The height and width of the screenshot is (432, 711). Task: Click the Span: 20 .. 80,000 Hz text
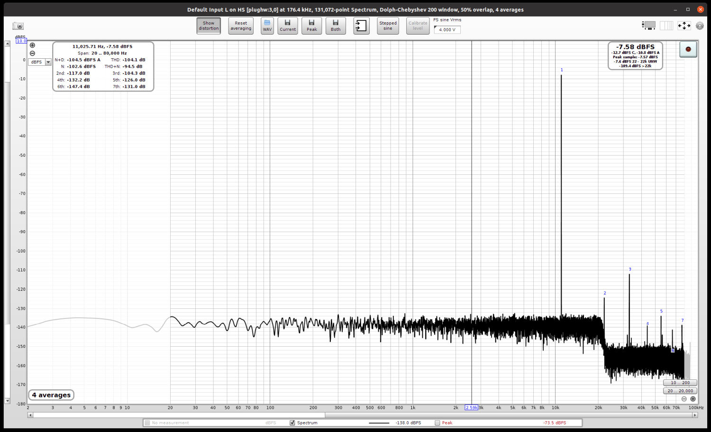[102, 53]
